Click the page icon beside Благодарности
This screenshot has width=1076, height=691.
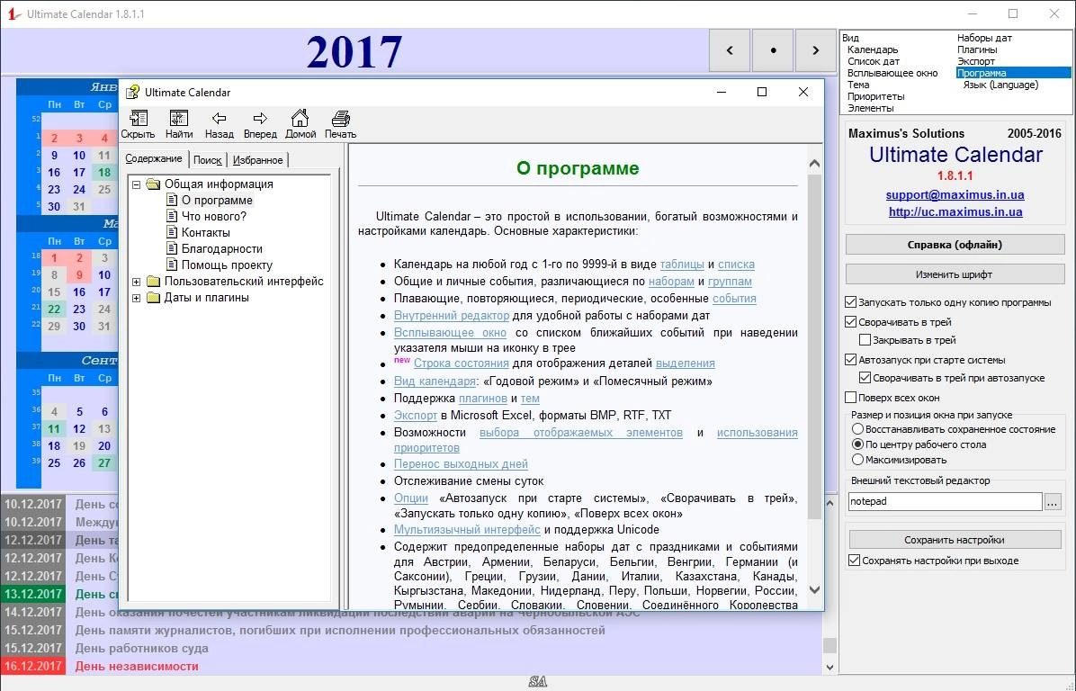coord(172,248)
